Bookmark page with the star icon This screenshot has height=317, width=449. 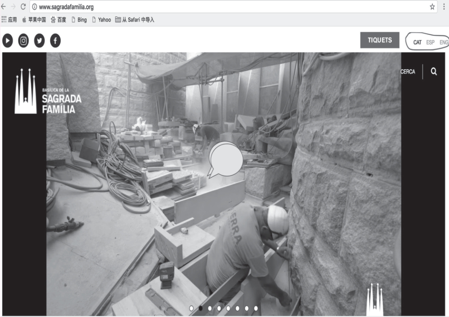(432, 7)
